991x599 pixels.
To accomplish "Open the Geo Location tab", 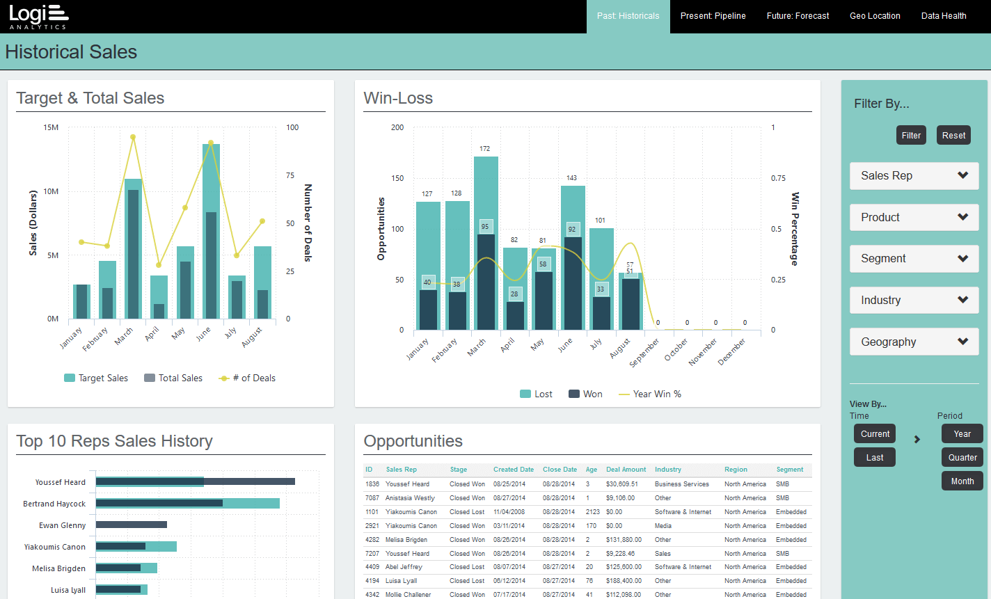I will pos(875,16).
